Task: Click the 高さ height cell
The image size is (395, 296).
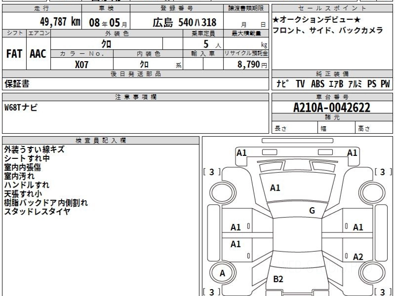Action: pos(374,128)
